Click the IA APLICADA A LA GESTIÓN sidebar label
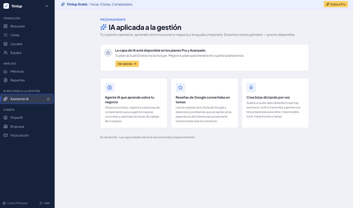This screenshot has height=208, width=353. (22, 91)
